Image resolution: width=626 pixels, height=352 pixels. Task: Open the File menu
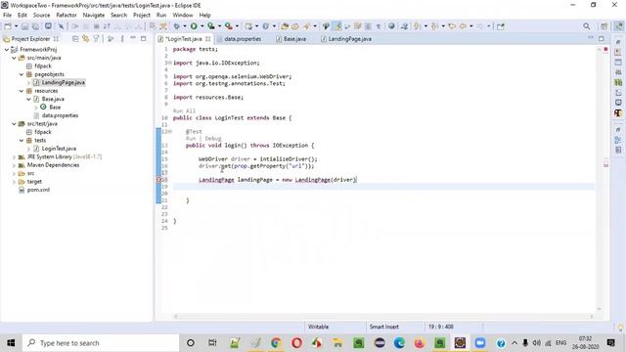(x=7, y=15)
